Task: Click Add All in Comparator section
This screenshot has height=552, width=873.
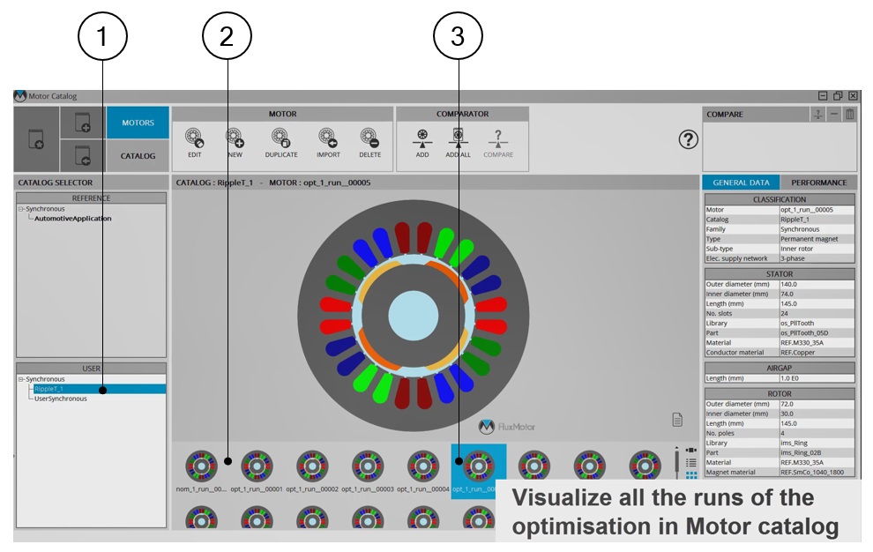Action: click(459, 138)
